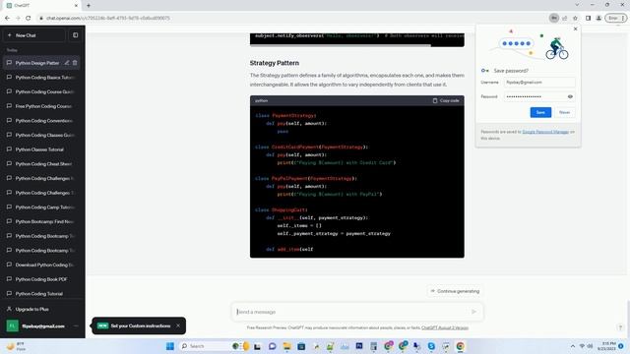
Task: Open the Python Coding Book PDF chat
Action: (x=41, y=279)
